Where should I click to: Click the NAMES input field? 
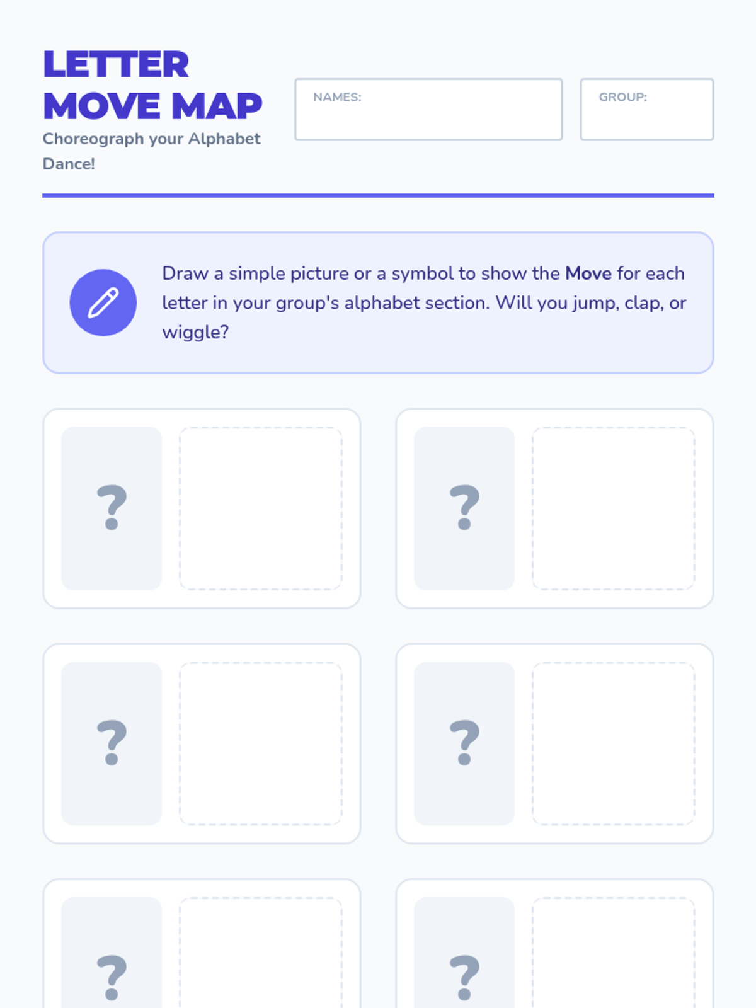click(428, 110)
